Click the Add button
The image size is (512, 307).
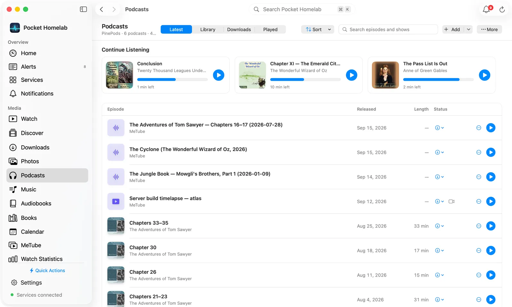click(453, 29)
